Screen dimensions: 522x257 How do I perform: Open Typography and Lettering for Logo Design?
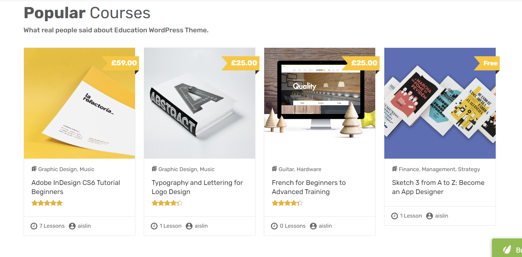197,187
